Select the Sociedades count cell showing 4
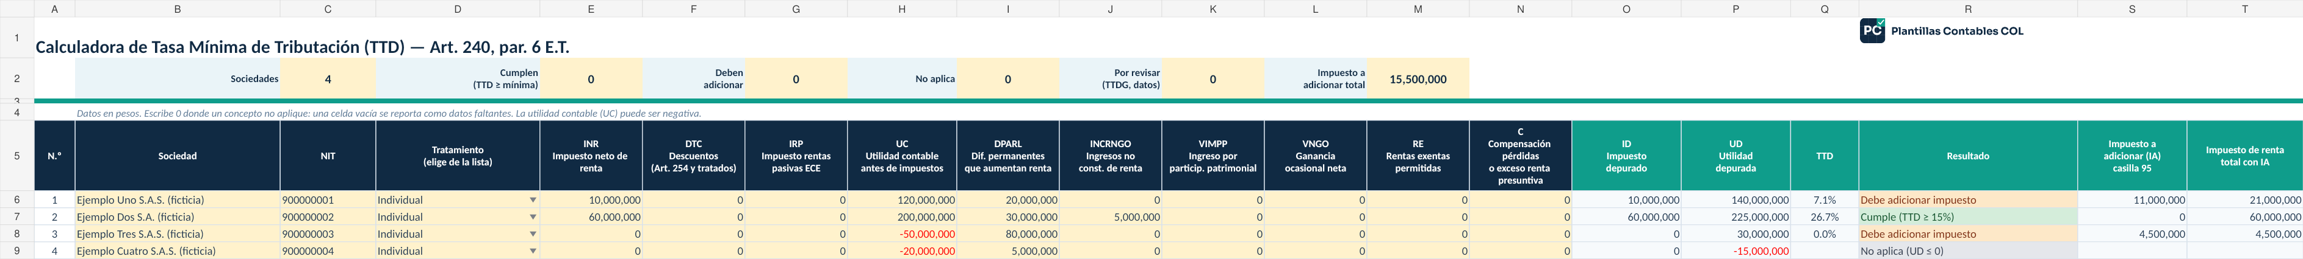This screenshot has width=2303, height=259. tap(328, 79)
